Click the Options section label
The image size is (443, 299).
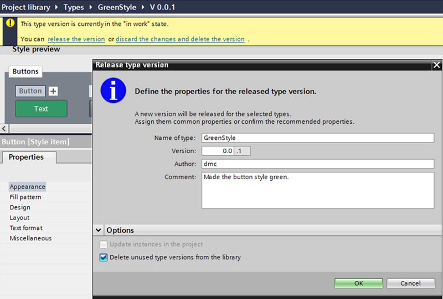point(120,230)
